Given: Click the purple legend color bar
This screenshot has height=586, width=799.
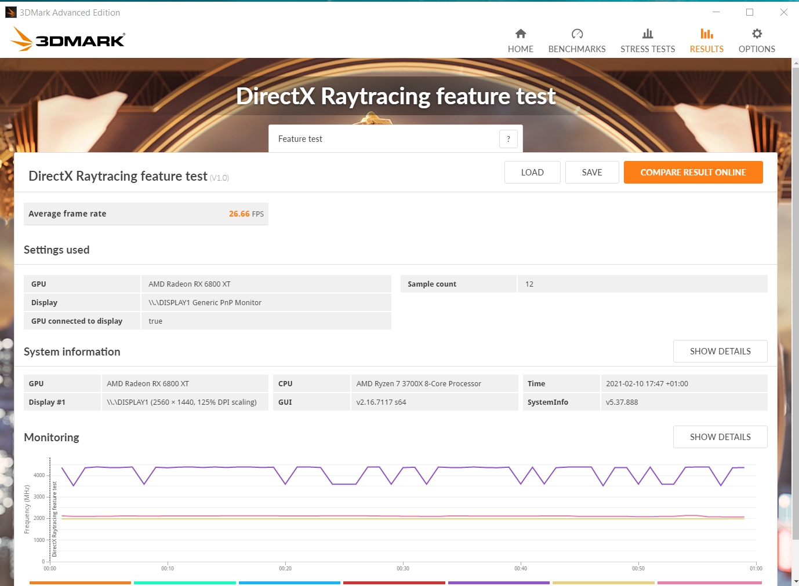Looking at the screenshot, I should [499, 583].
